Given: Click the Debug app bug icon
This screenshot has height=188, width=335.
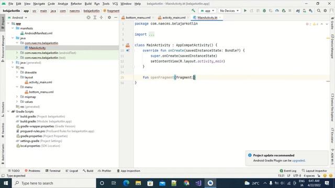Looking at the screenshot, I should click(x=264, y=10).
